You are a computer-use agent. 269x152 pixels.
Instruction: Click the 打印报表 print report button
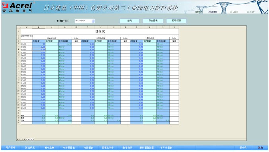click(176, 21)
